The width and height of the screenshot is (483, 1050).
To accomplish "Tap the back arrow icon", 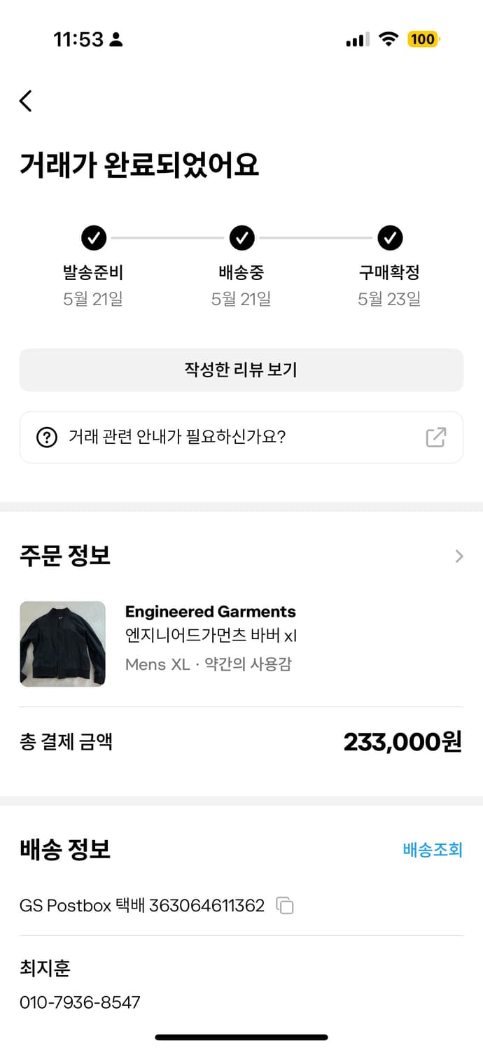I will (26, 101).
